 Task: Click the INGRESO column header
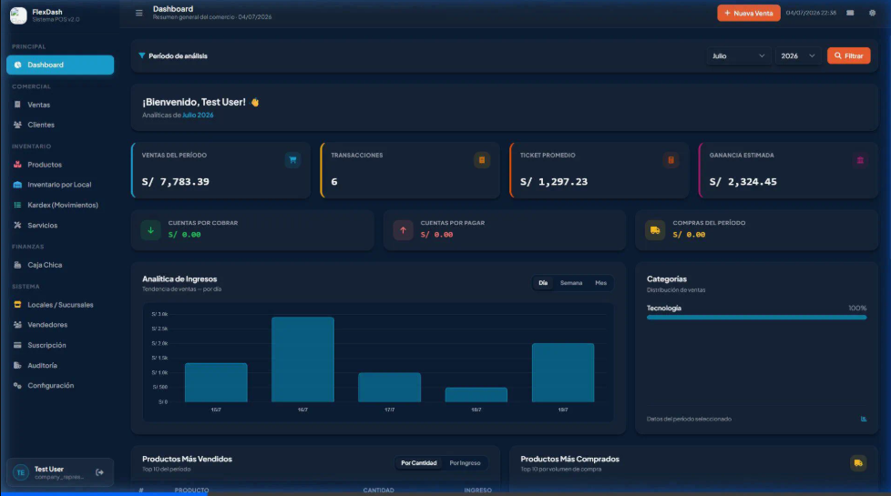[478, 491]
